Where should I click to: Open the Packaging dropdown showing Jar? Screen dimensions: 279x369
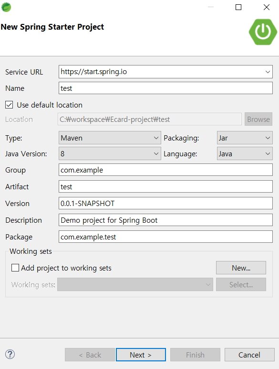click(x=245, y=138)
